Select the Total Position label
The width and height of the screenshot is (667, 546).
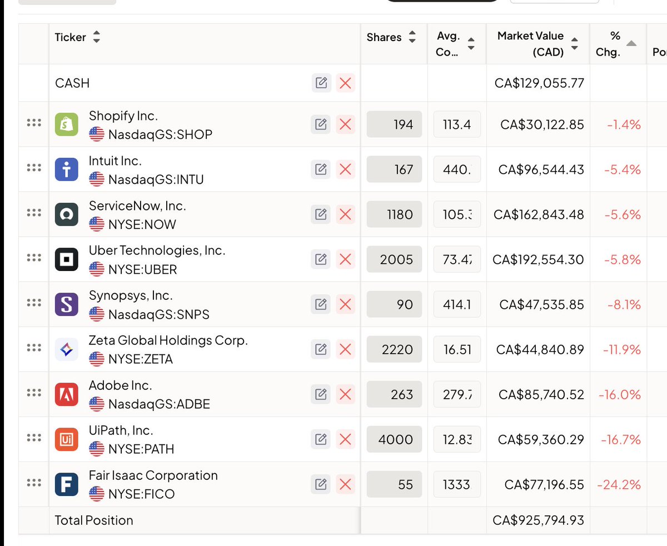94,520
